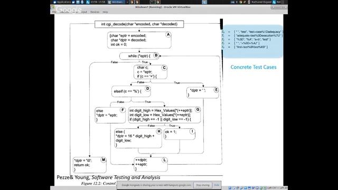Image resolution: width=338 pixels, height=190 pixels.
Task: Click the circled L node label
Action: (x=164, y=160)
